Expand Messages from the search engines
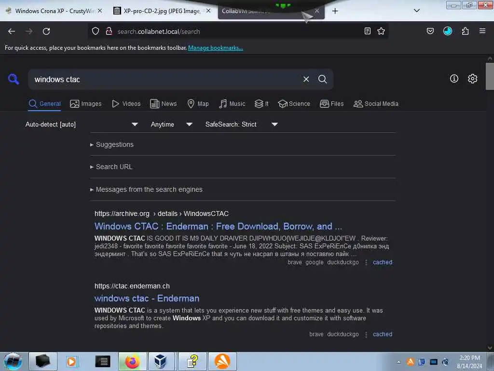Image resolution: width=494 pixels, height=371 pixels. pos(146,189)
